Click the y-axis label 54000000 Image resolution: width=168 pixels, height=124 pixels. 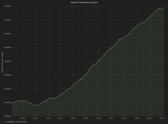coord(7,75)
